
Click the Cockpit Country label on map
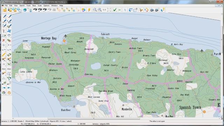[111, 65]
